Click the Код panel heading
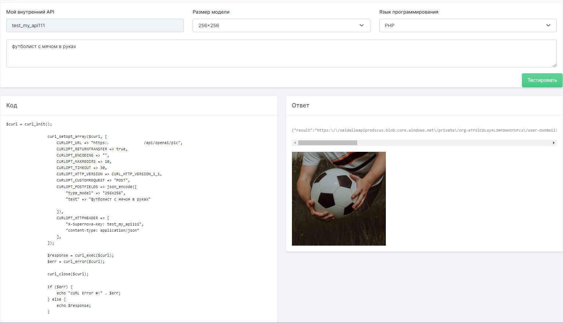This screenshot has height=323, width=563. 12,106
